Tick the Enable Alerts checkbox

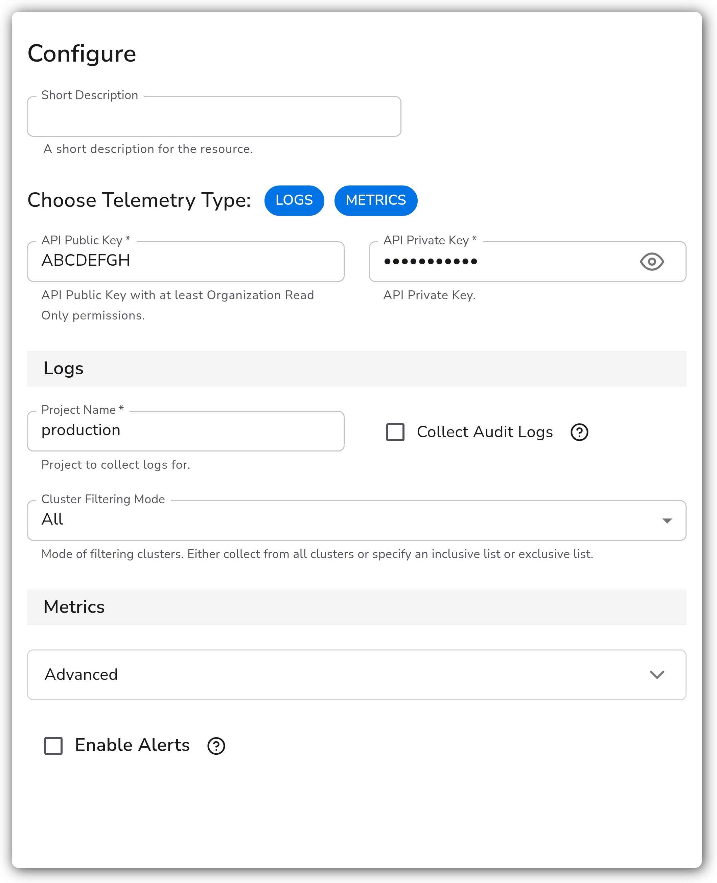(53, 746)
